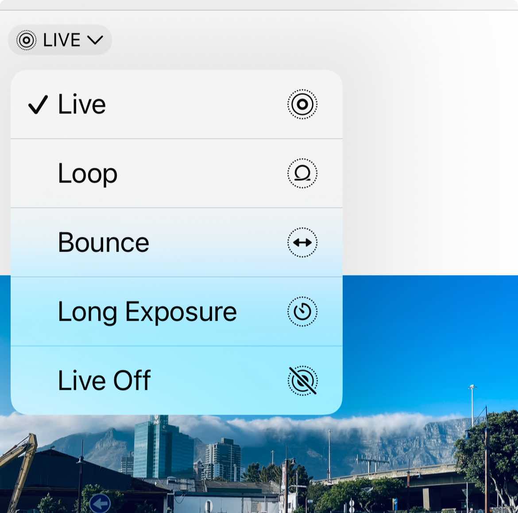518x513 pixels.
Task: Expand the LIVE chevron arrow
Action: pyautogui.click(x=95, y=40)
